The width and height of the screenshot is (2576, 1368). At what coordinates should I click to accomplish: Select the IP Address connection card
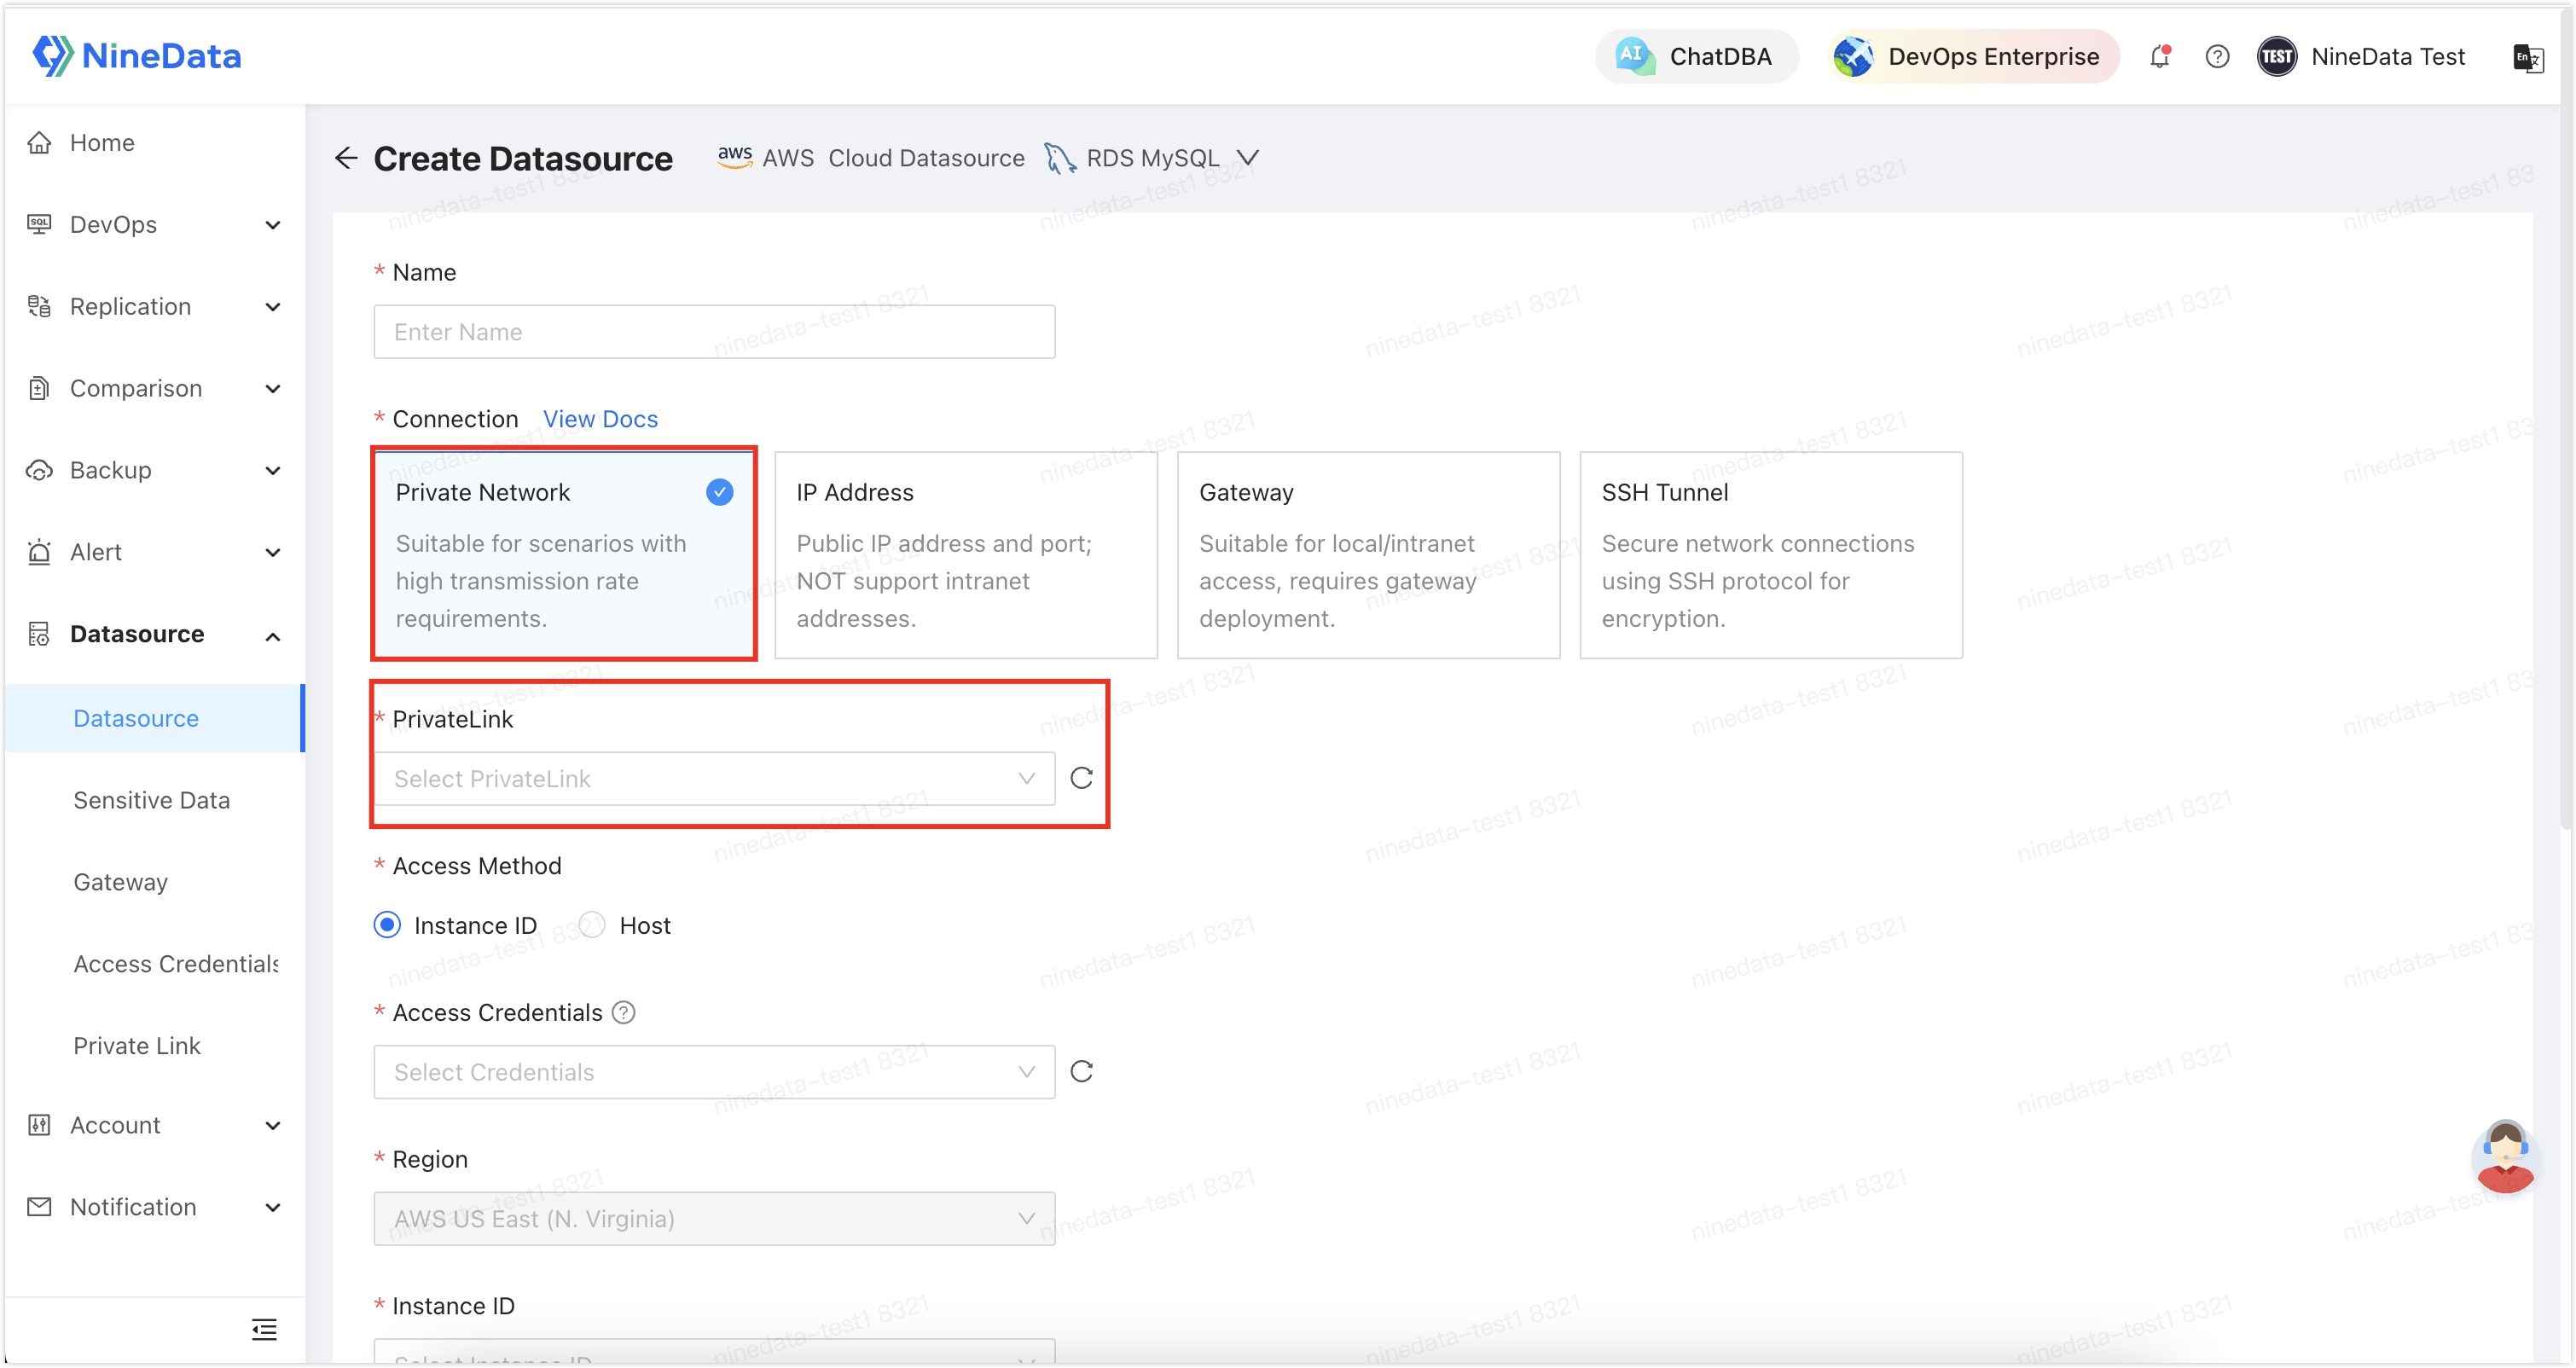pyautogui.click(x=966, y=555)
